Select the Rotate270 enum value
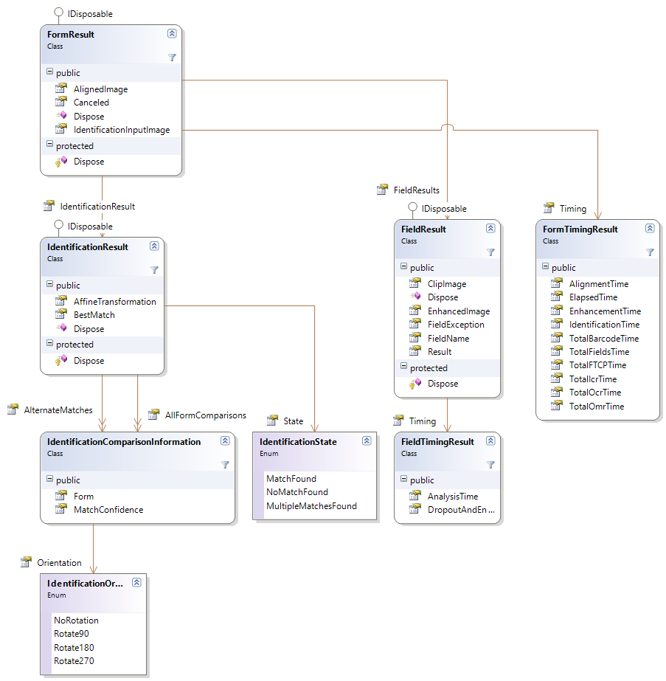The image size is (666, 681). (74, 661)
